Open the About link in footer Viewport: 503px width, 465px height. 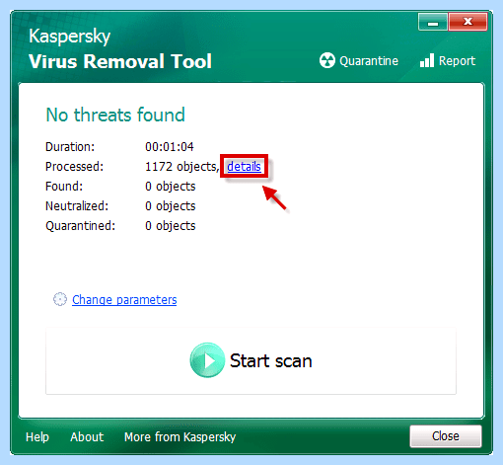pyautogui.click(x=87, y=437)
